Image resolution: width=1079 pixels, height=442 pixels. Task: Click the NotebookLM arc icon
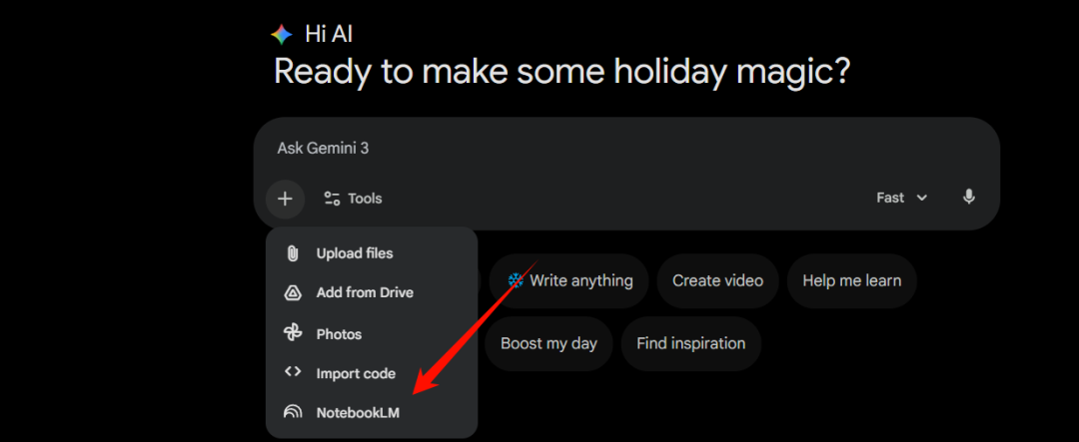293,411
